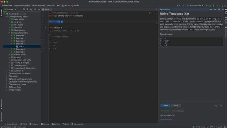Click the reset task undo icon
Screen dimensions: 227x128
216,106
